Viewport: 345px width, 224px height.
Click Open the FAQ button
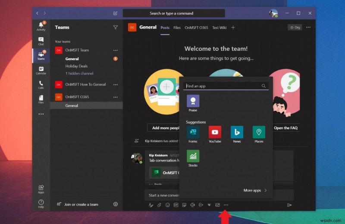coord(285,128)
